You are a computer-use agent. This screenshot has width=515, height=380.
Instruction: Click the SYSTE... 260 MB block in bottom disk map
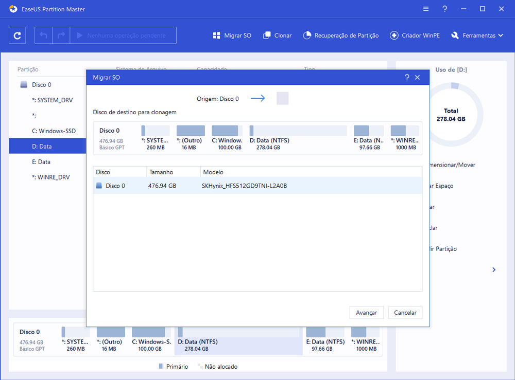coord(76,339)
